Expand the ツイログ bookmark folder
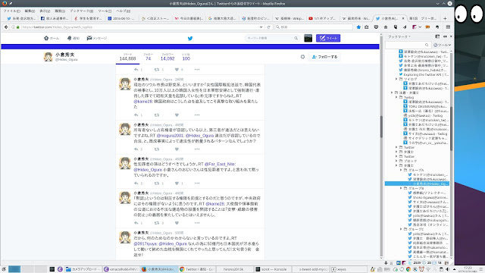The image size is (485, 273). tap(396, 79)
